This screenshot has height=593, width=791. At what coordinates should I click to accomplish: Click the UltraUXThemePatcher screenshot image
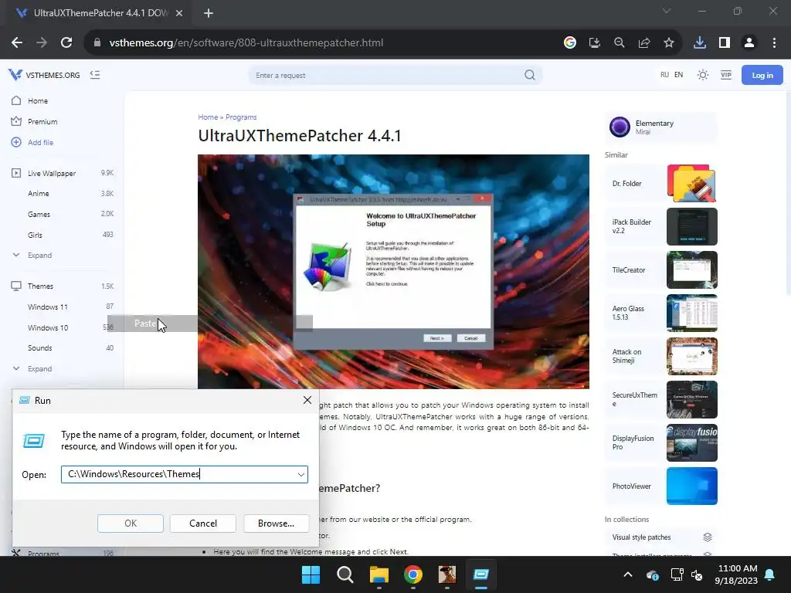(393, 271)
